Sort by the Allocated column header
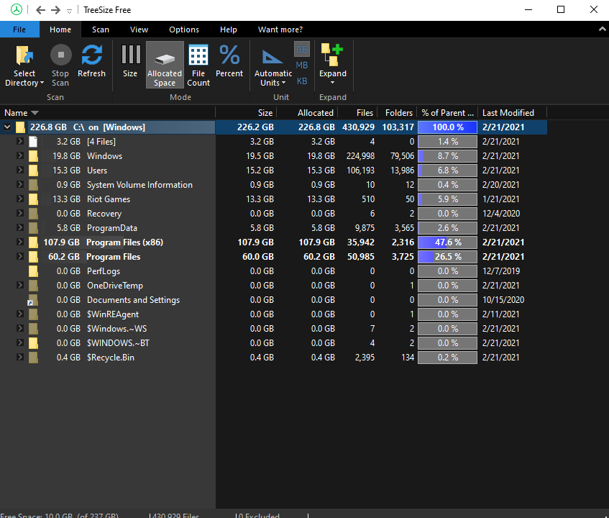This screenshot has width=609, height=518. coord(307,113)
